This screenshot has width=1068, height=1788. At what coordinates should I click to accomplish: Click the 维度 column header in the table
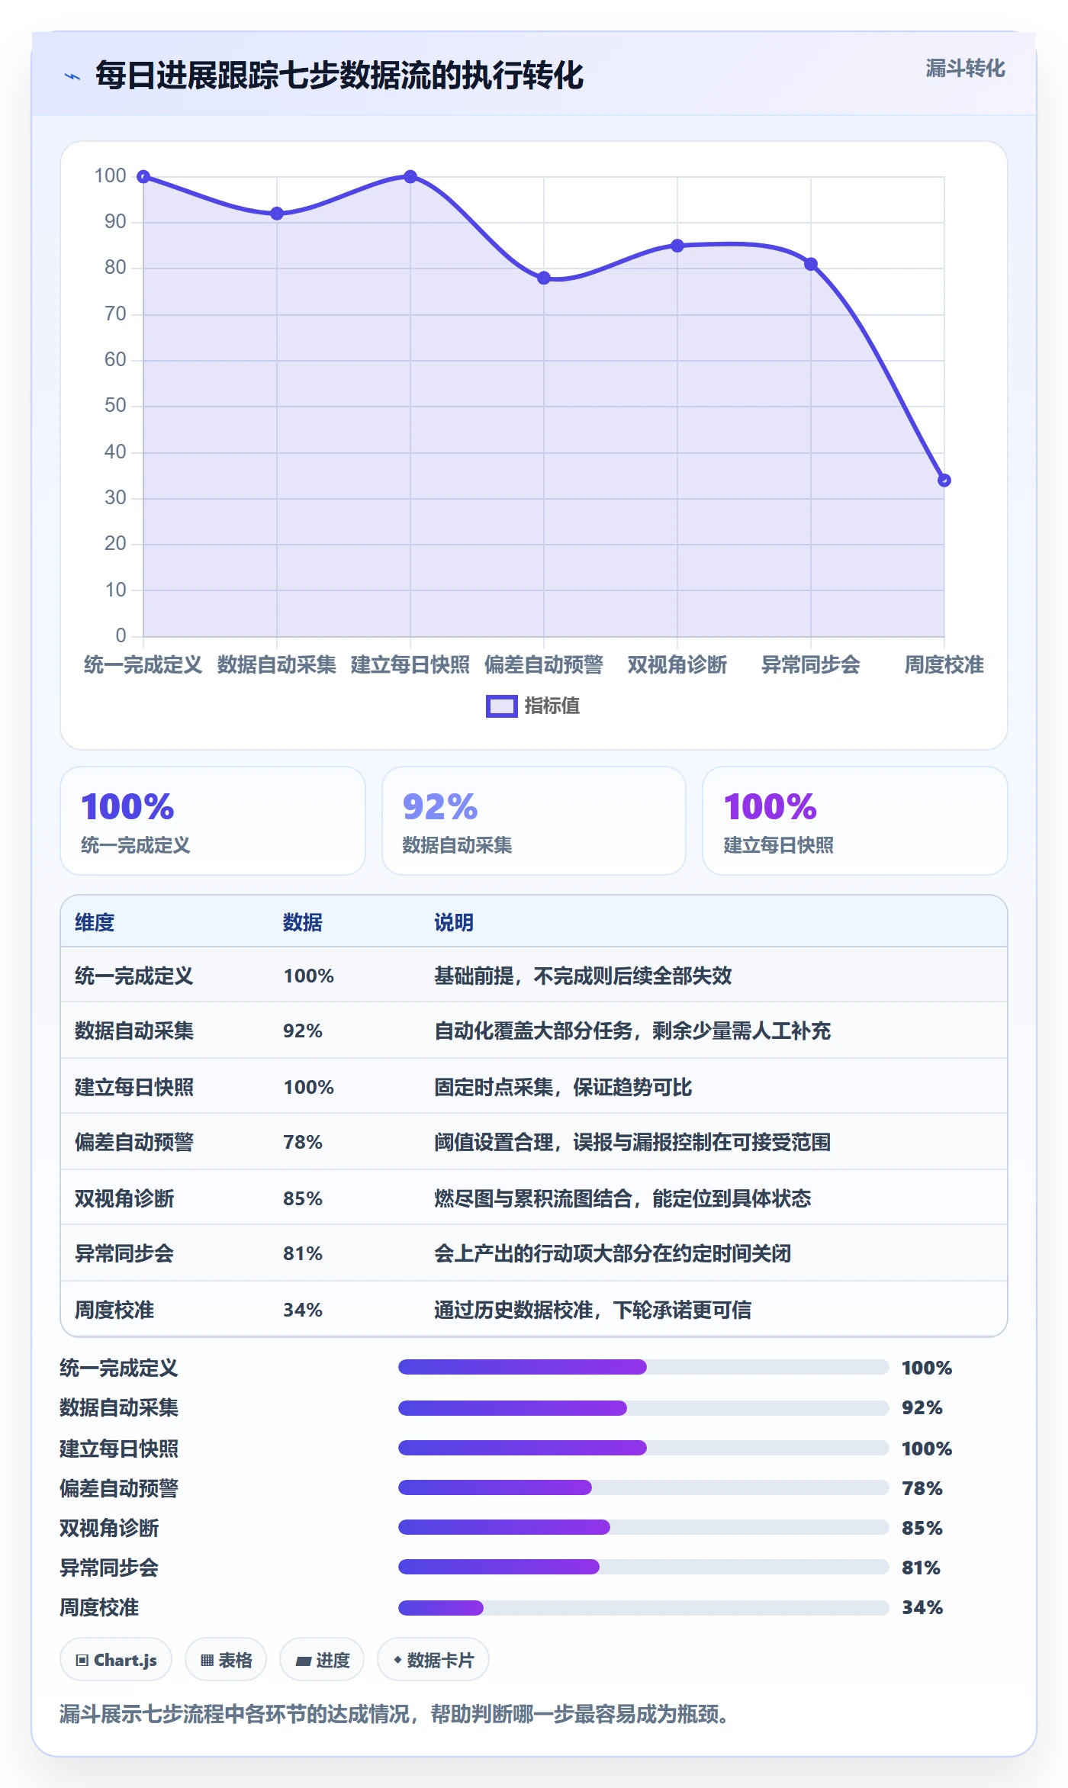point(95,922)
